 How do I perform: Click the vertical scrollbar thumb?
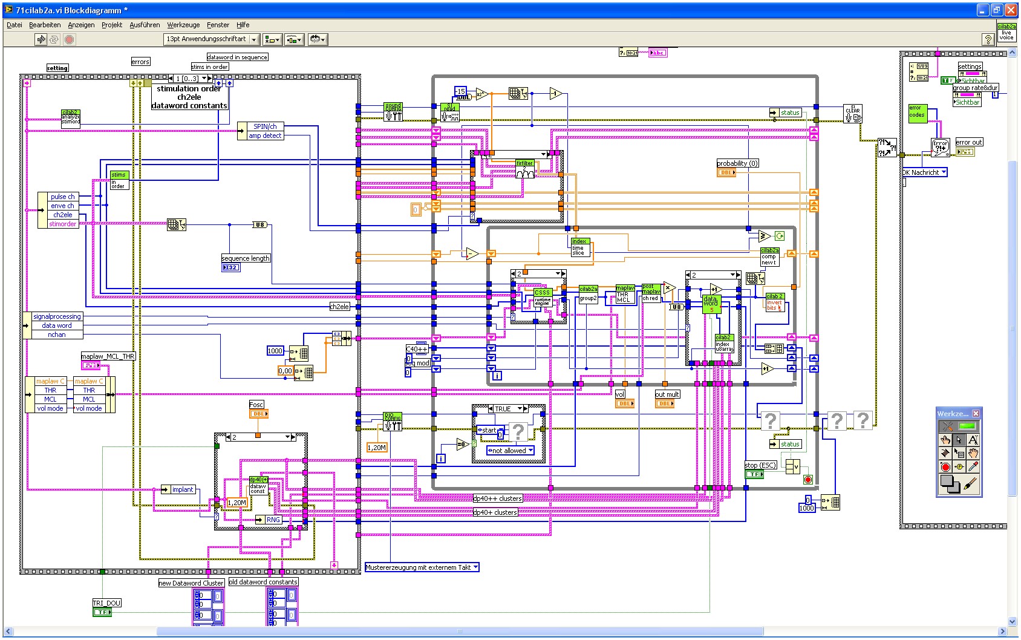pyautogui.click(x=1013, y=328)
